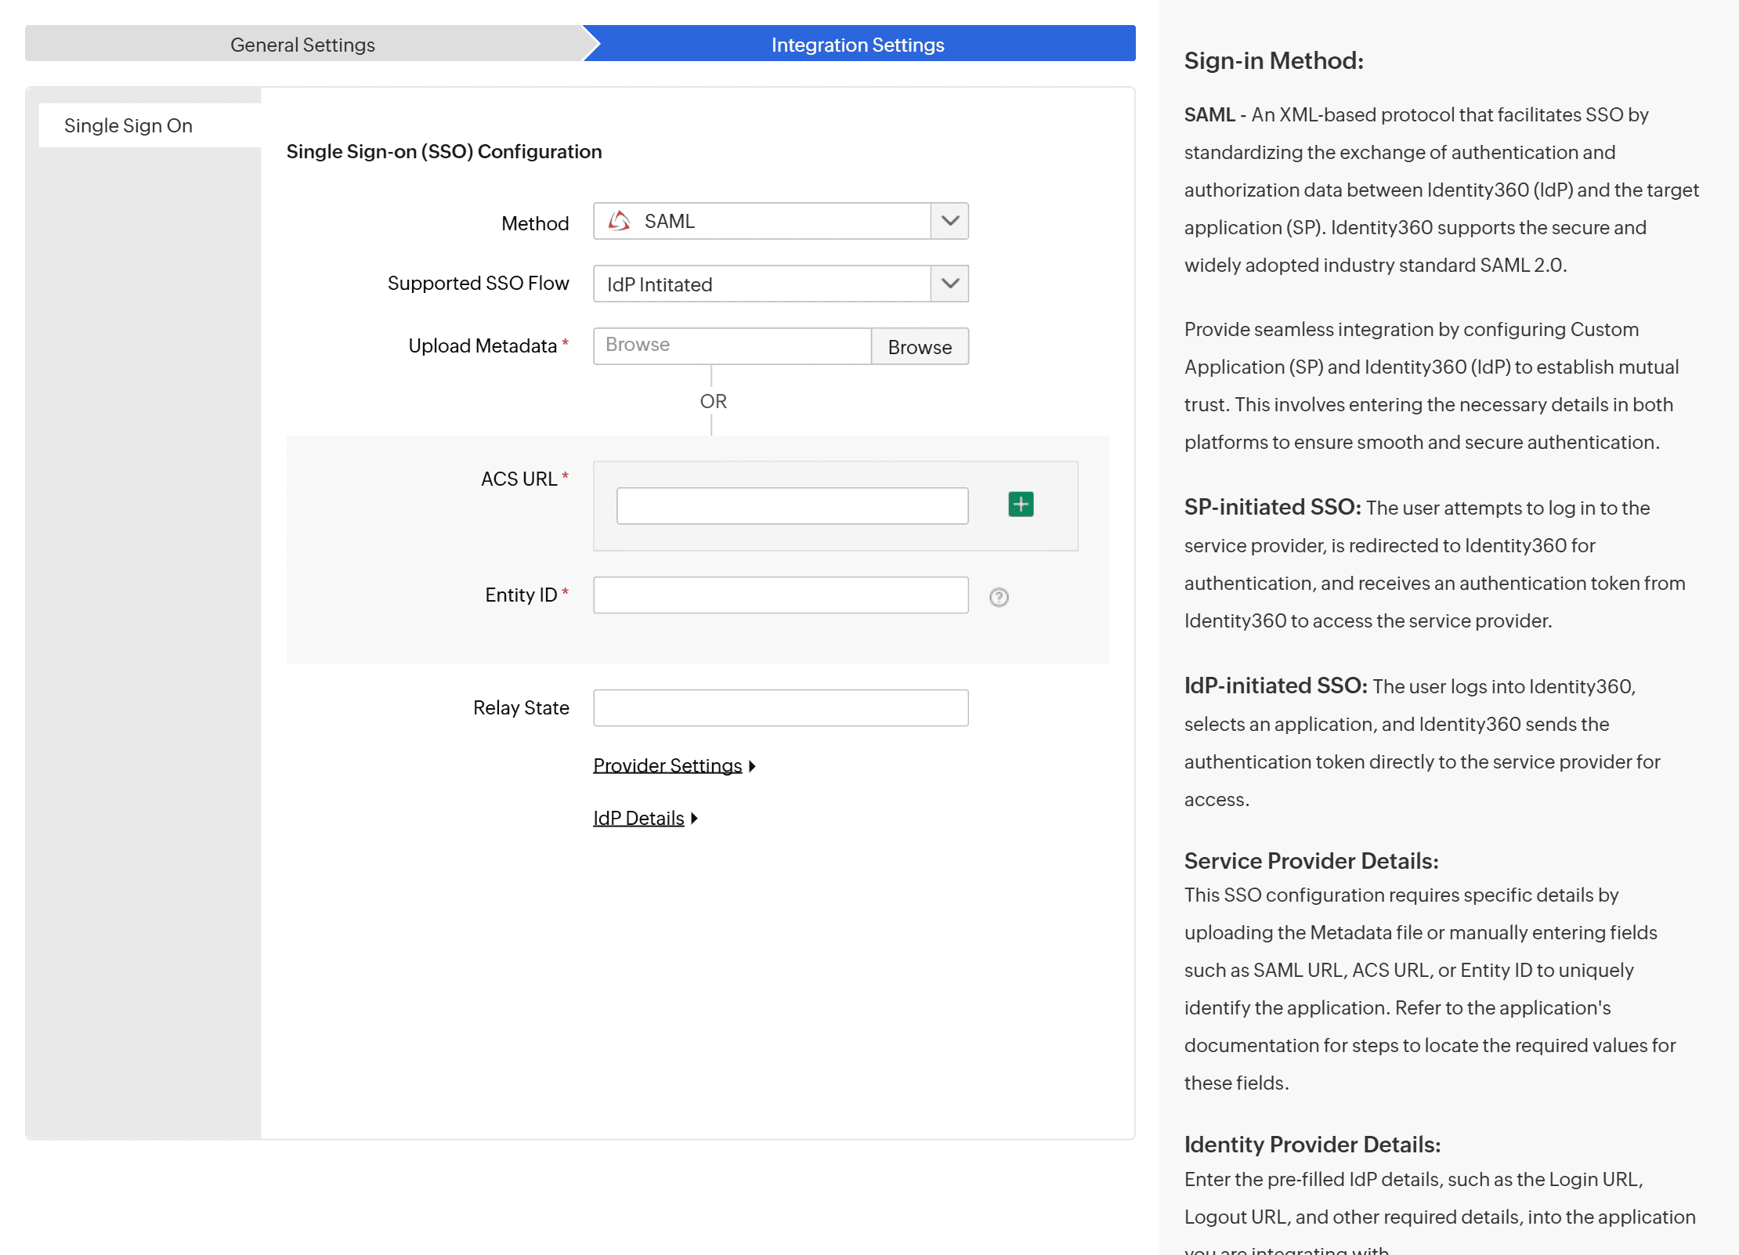Click the Identity Provider Details heading
Viewport: 1739px width, 1255px height.
[1313, 1144]
